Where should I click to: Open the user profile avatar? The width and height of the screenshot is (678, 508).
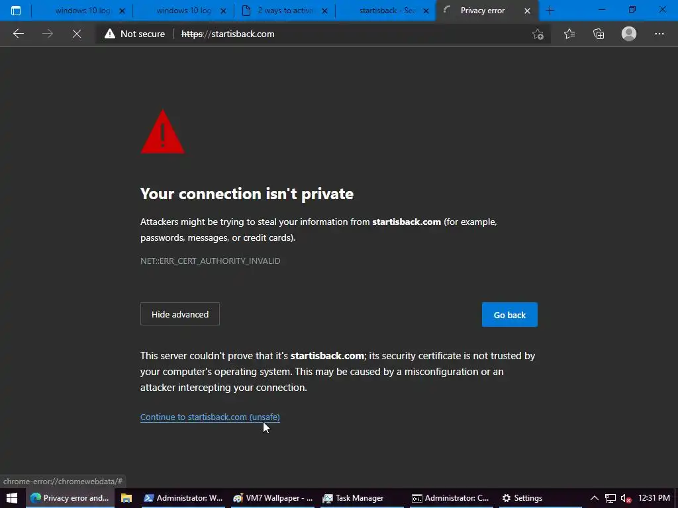click(x=629, y=34)
